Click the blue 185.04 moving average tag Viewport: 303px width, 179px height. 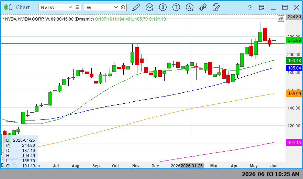pyautogui.click(x=294, y=68)
